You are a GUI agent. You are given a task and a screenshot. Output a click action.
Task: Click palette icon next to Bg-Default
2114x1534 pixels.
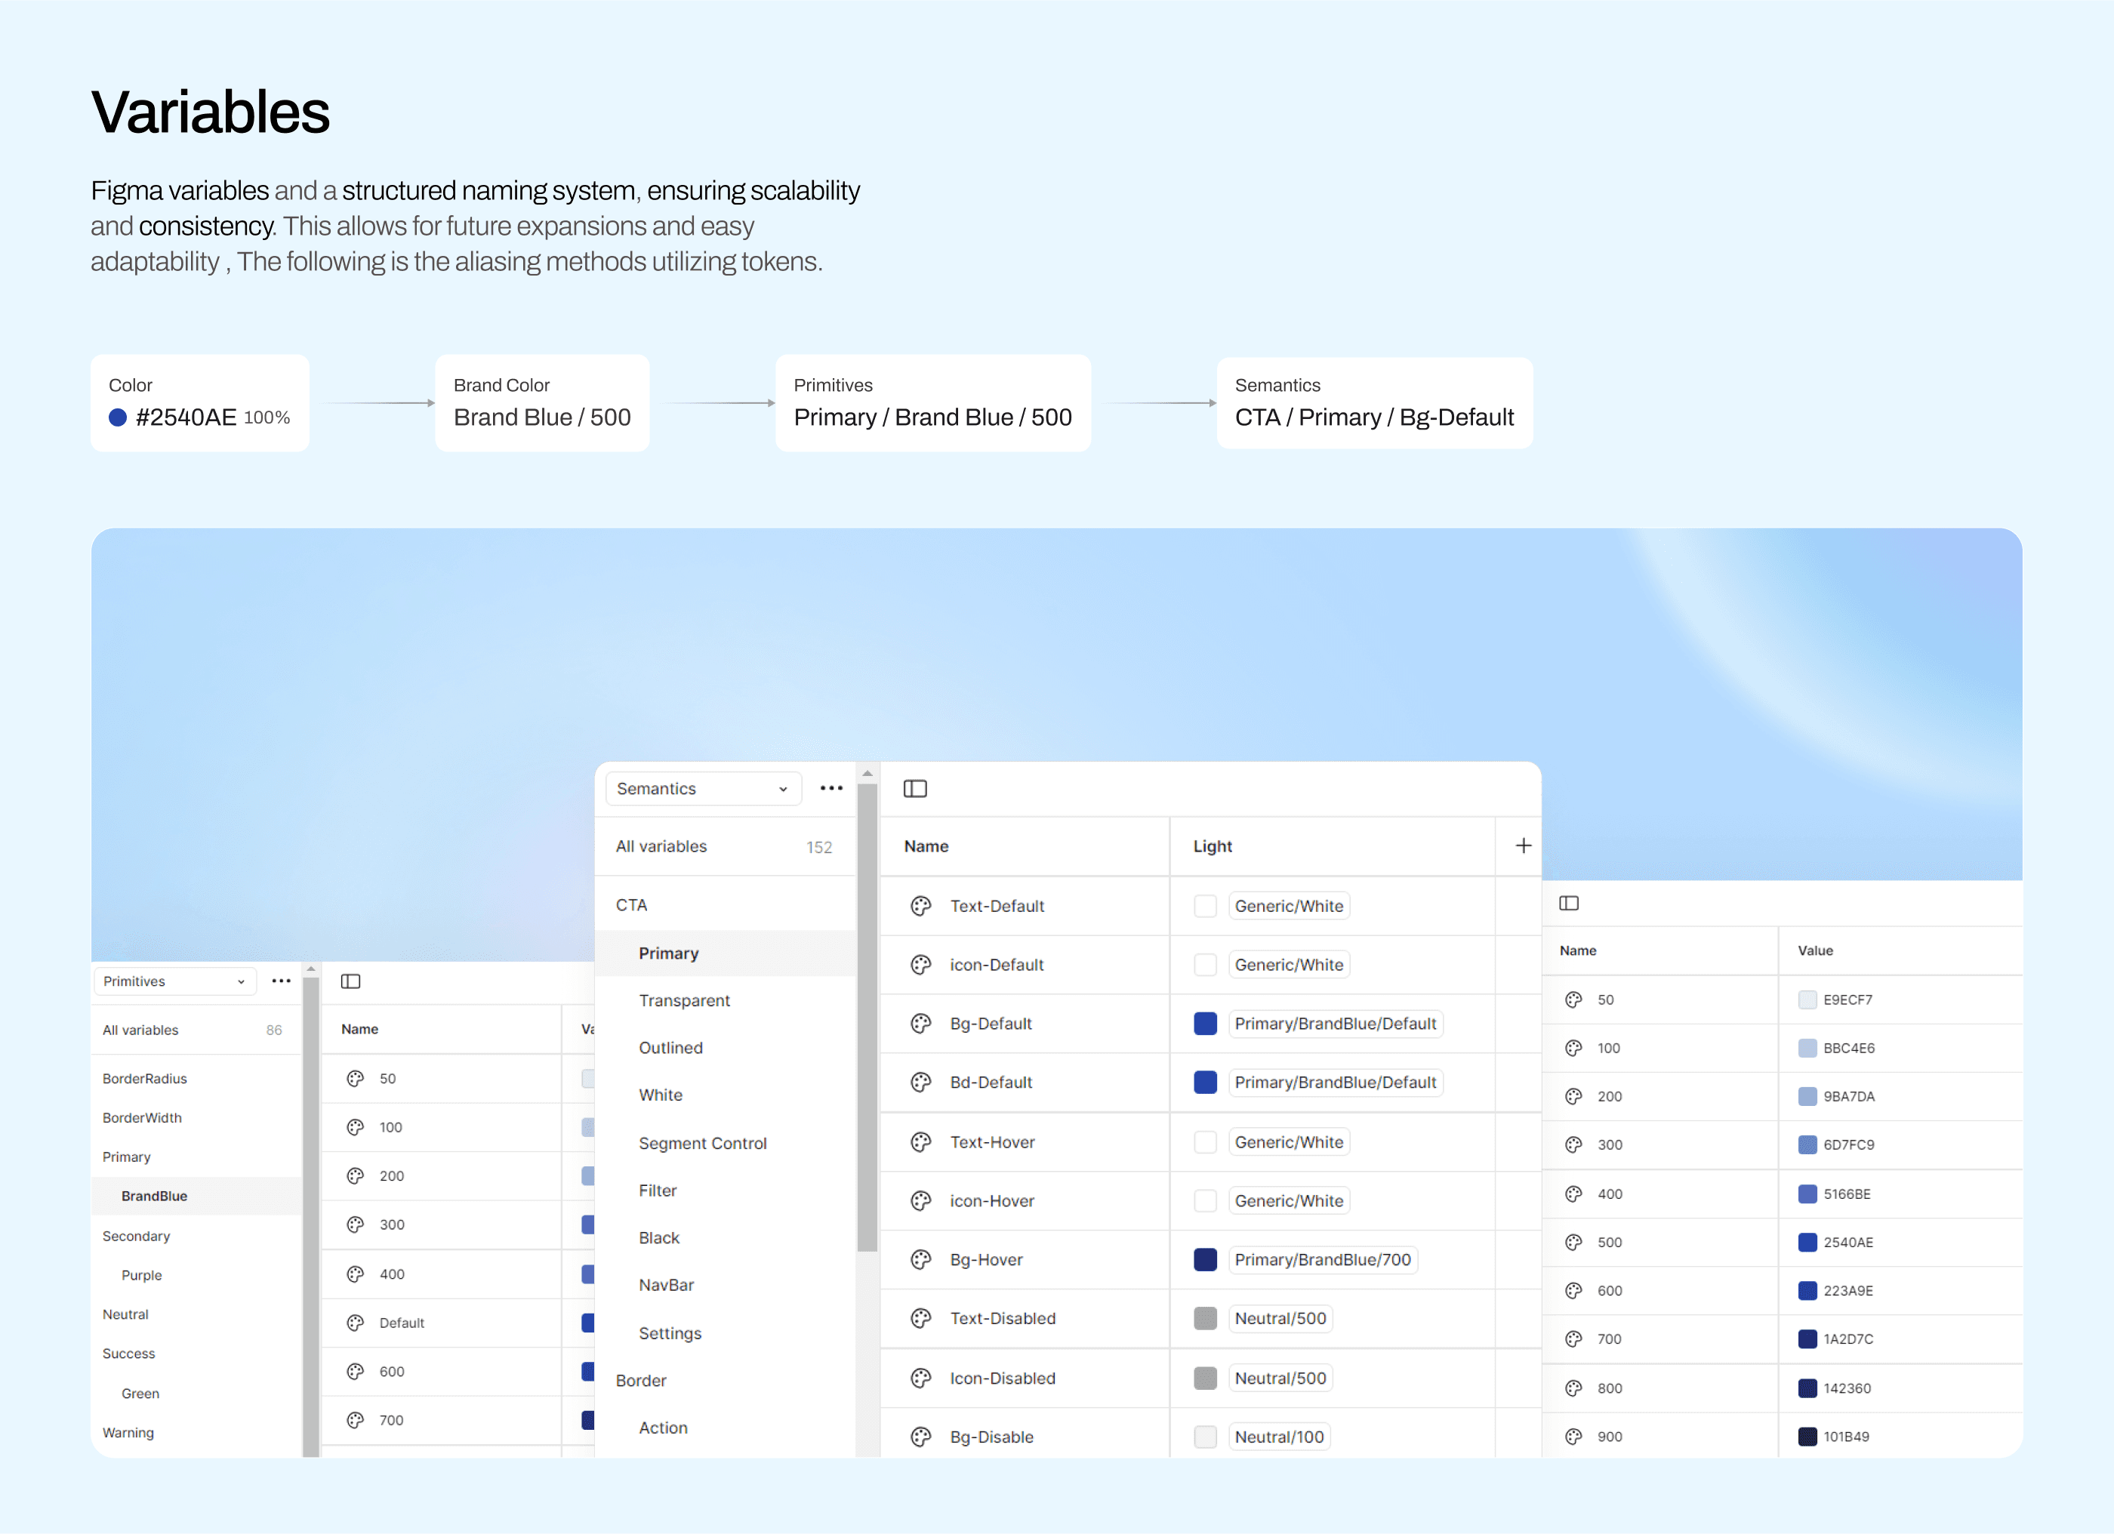coord(921,1023)
